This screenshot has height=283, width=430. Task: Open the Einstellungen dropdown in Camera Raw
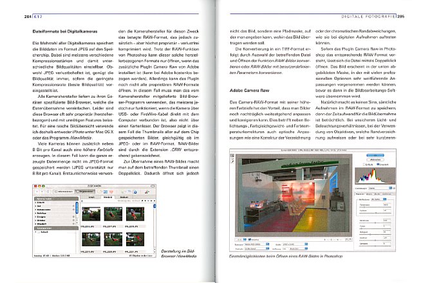[380, 188]
